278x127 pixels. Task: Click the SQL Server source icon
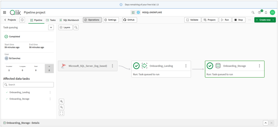pyautogui.click(x=64, y=66)
